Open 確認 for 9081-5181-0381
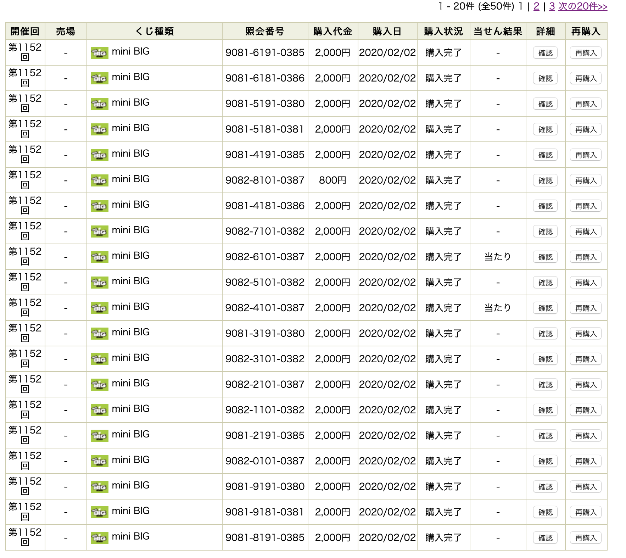The image size is (626, 558). pyautogui.click(x=545, y=129)
